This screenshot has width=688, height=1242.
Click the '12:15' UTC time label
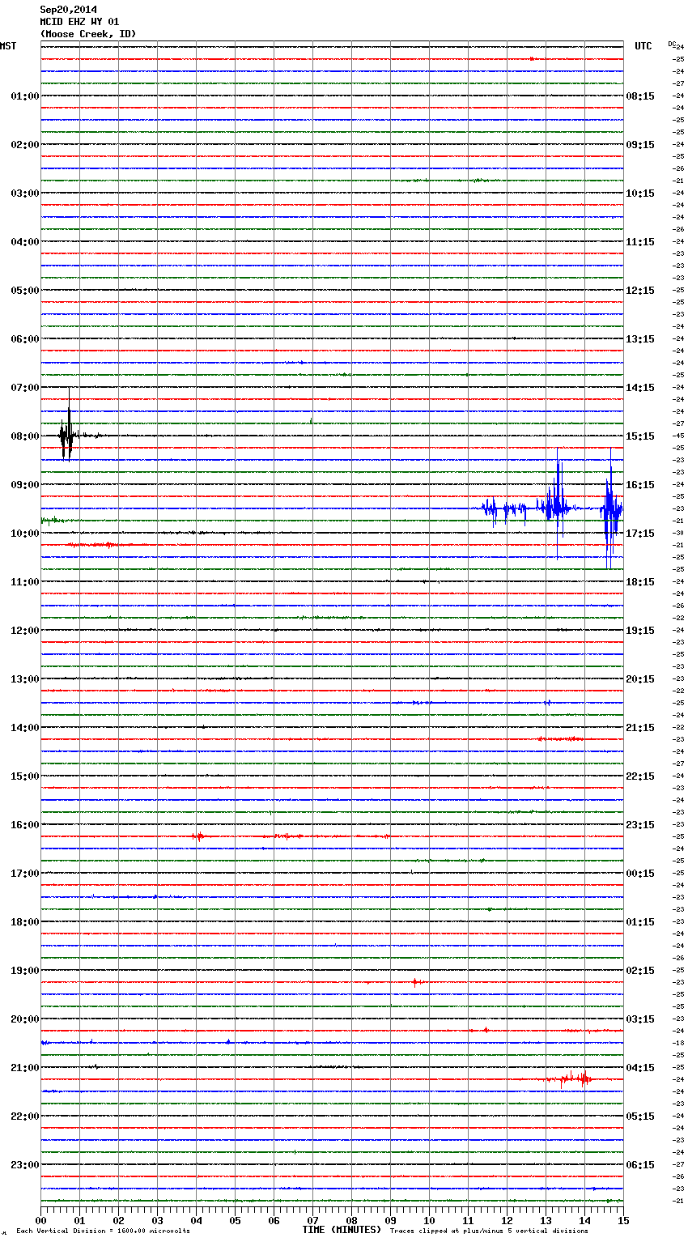click(640, 291)
